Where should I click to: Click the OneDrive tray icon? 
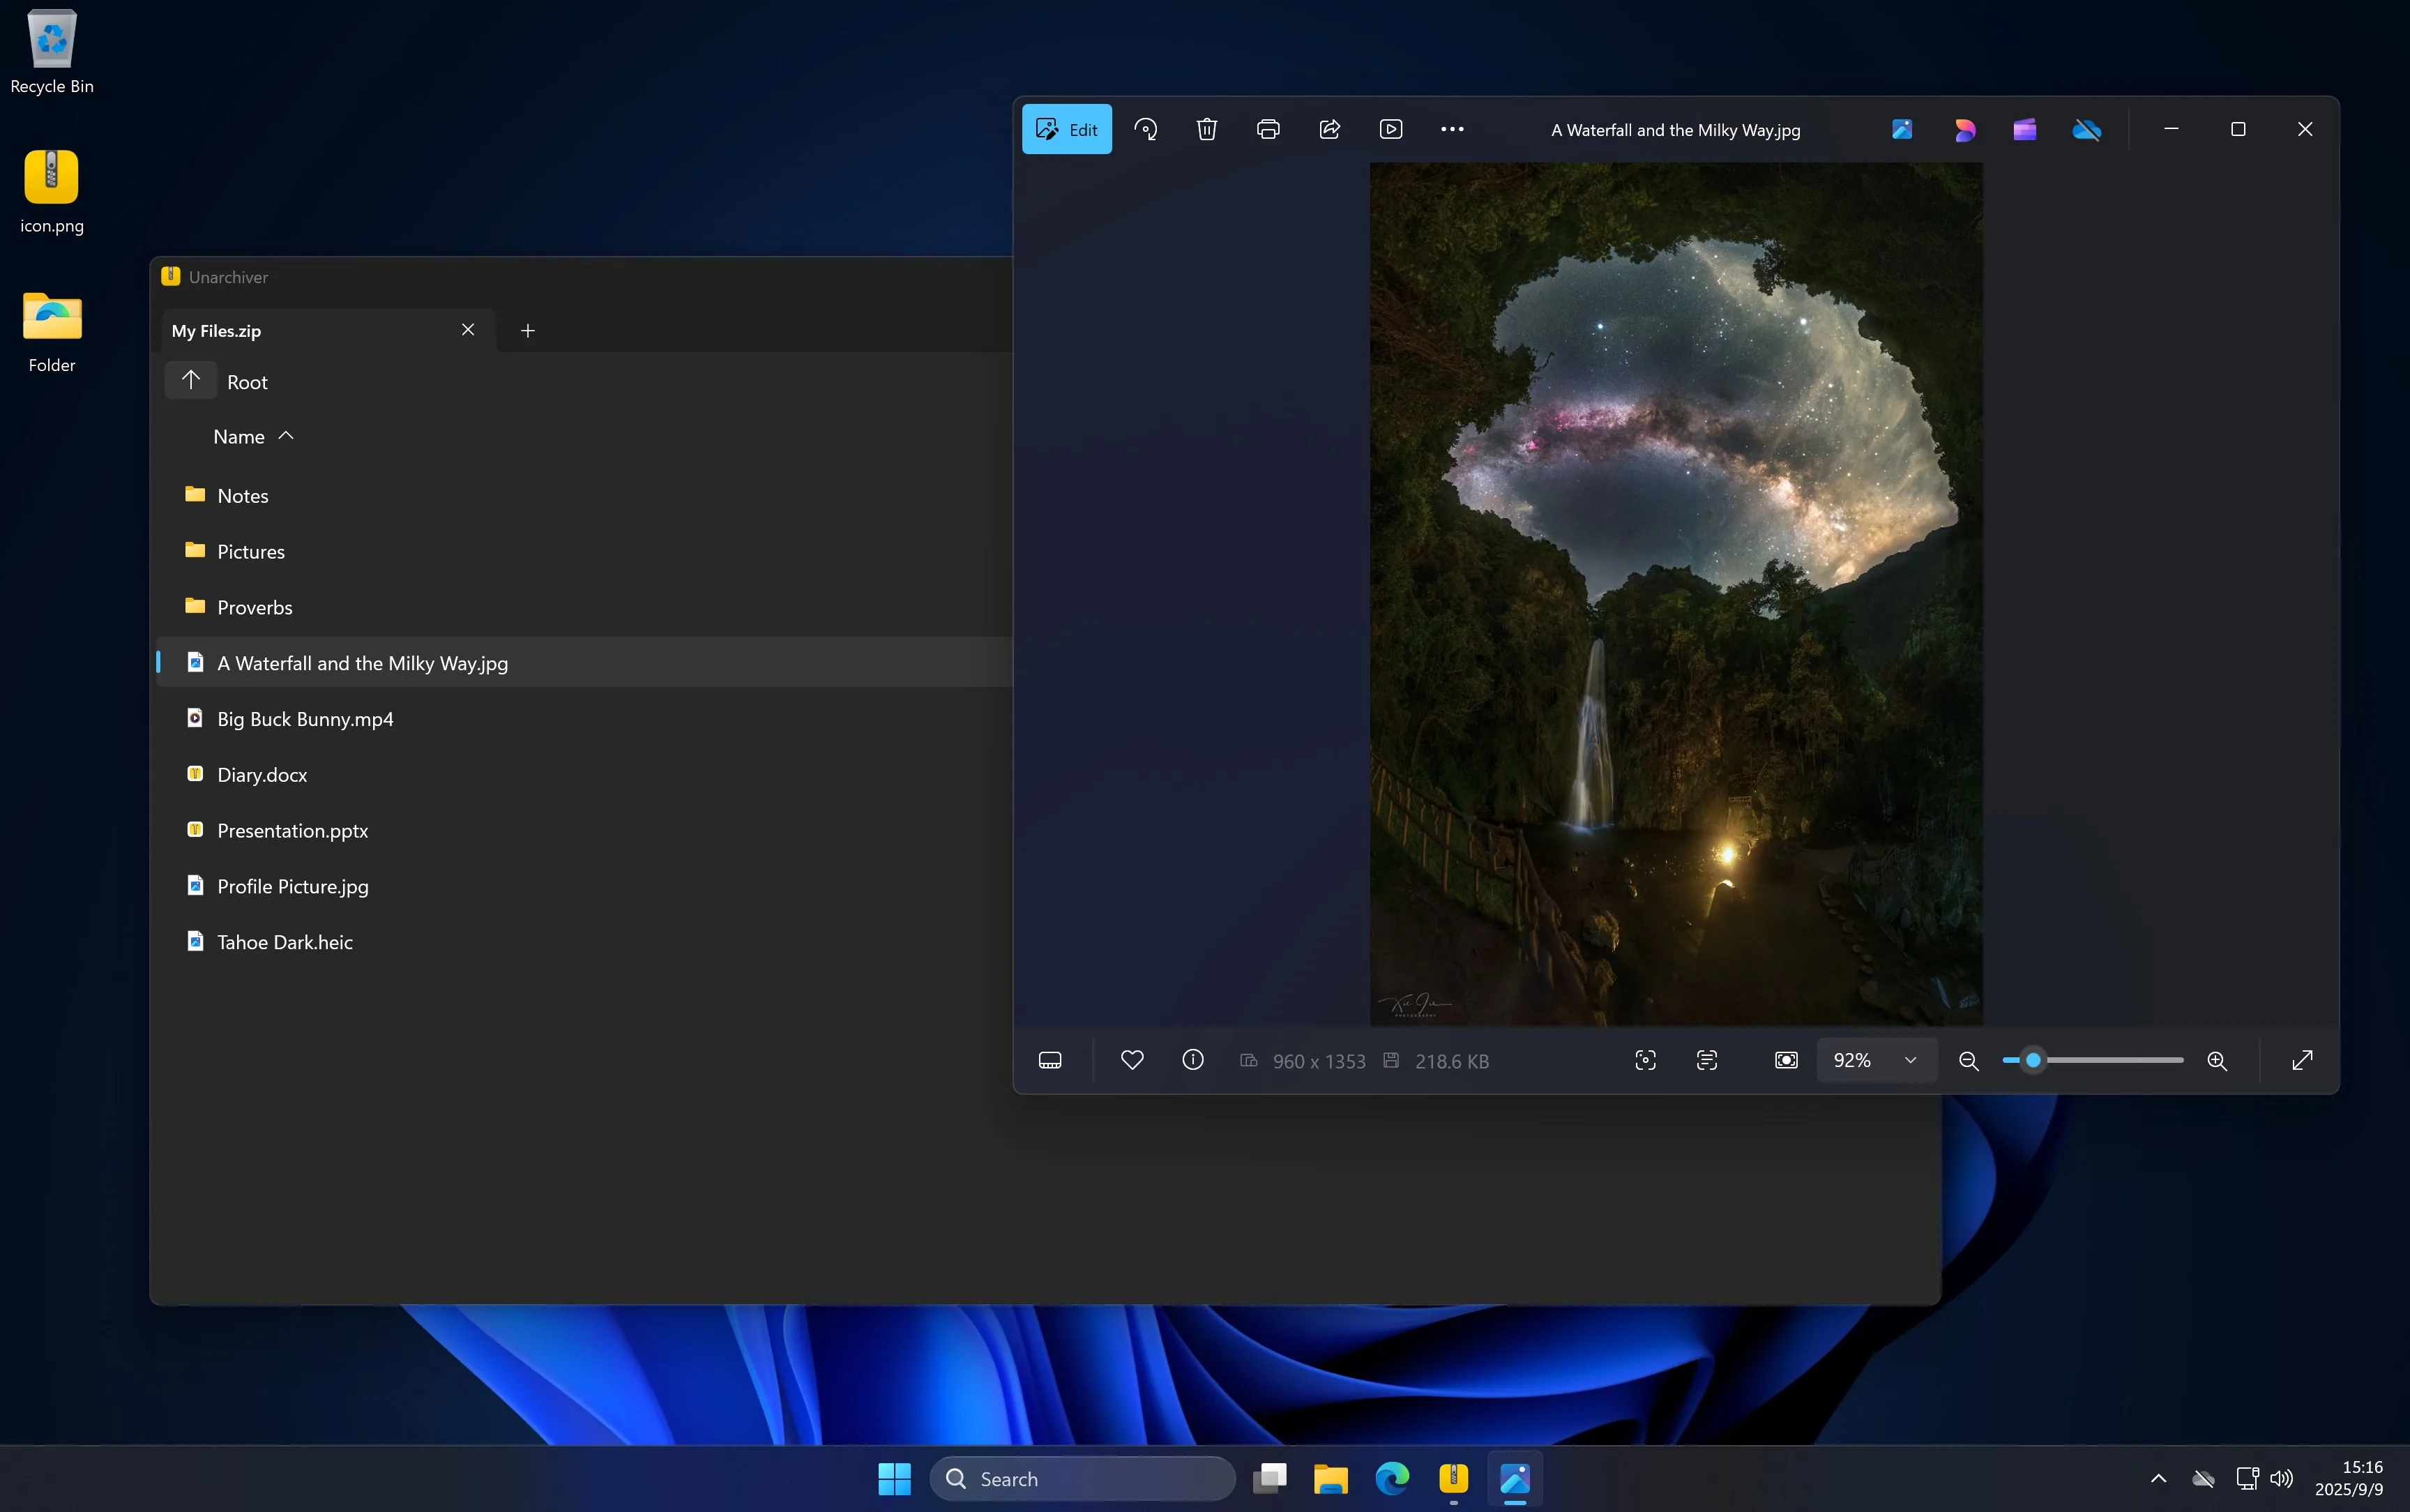[x=2203, y=1478]
